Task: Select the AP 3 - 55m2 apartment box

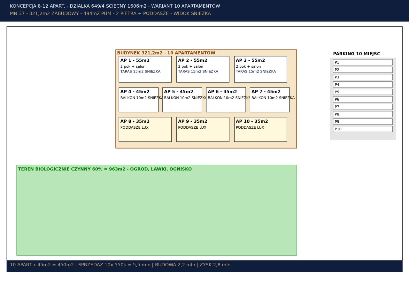Action: point(261,69)
